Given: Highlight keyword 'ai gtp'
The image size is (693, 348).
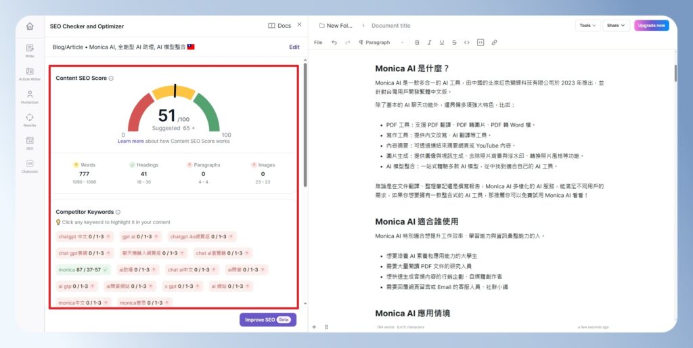Looking at the screenshot, I should point(77,286).
